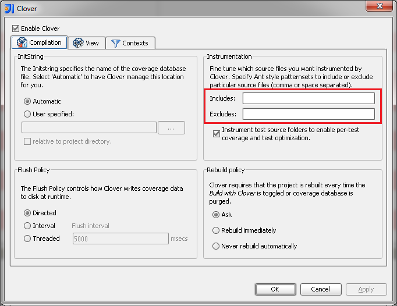Click the Cancel button

[320, 289]
